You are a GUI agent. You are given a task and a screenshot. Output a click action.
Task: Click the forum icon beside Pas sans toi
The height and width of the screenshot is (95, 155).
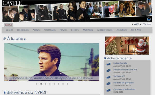coord(109,84)
